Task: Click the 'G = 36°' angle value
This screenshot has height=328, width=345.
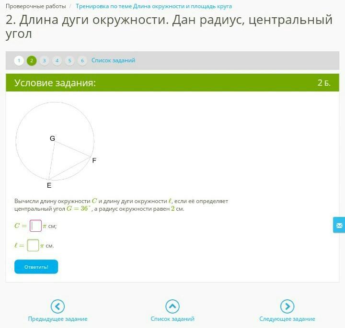Action: [x=79, y=208]
